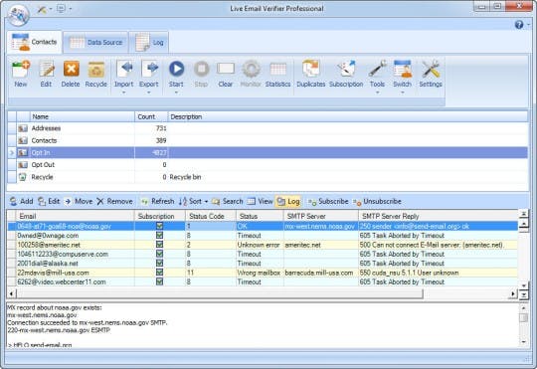
Task: Click Move in the lower toolbar
Action: (79, 202)
